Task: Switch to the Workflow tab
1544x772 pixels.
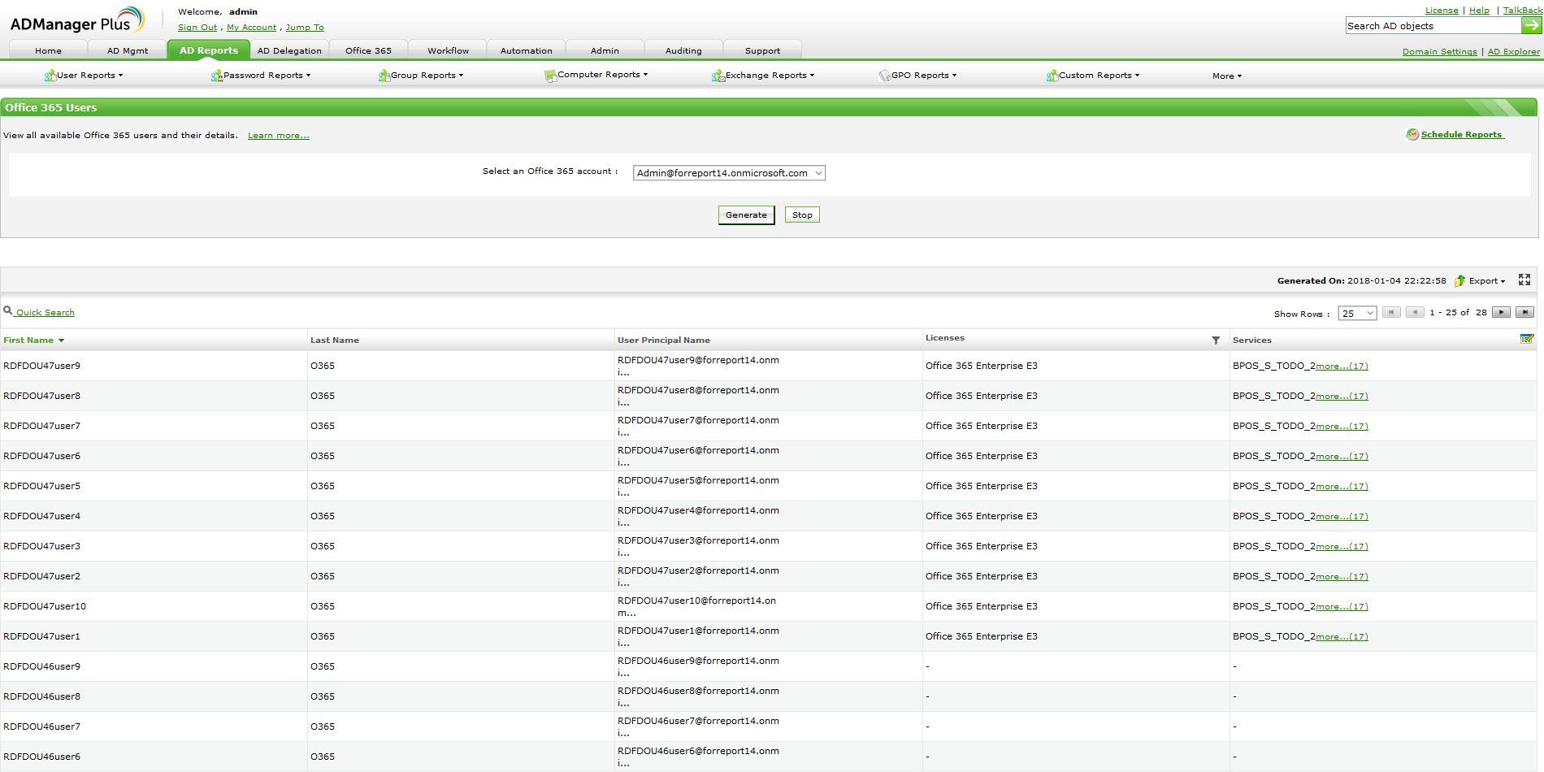Action: pyautogui.click(x=448, y=50)
